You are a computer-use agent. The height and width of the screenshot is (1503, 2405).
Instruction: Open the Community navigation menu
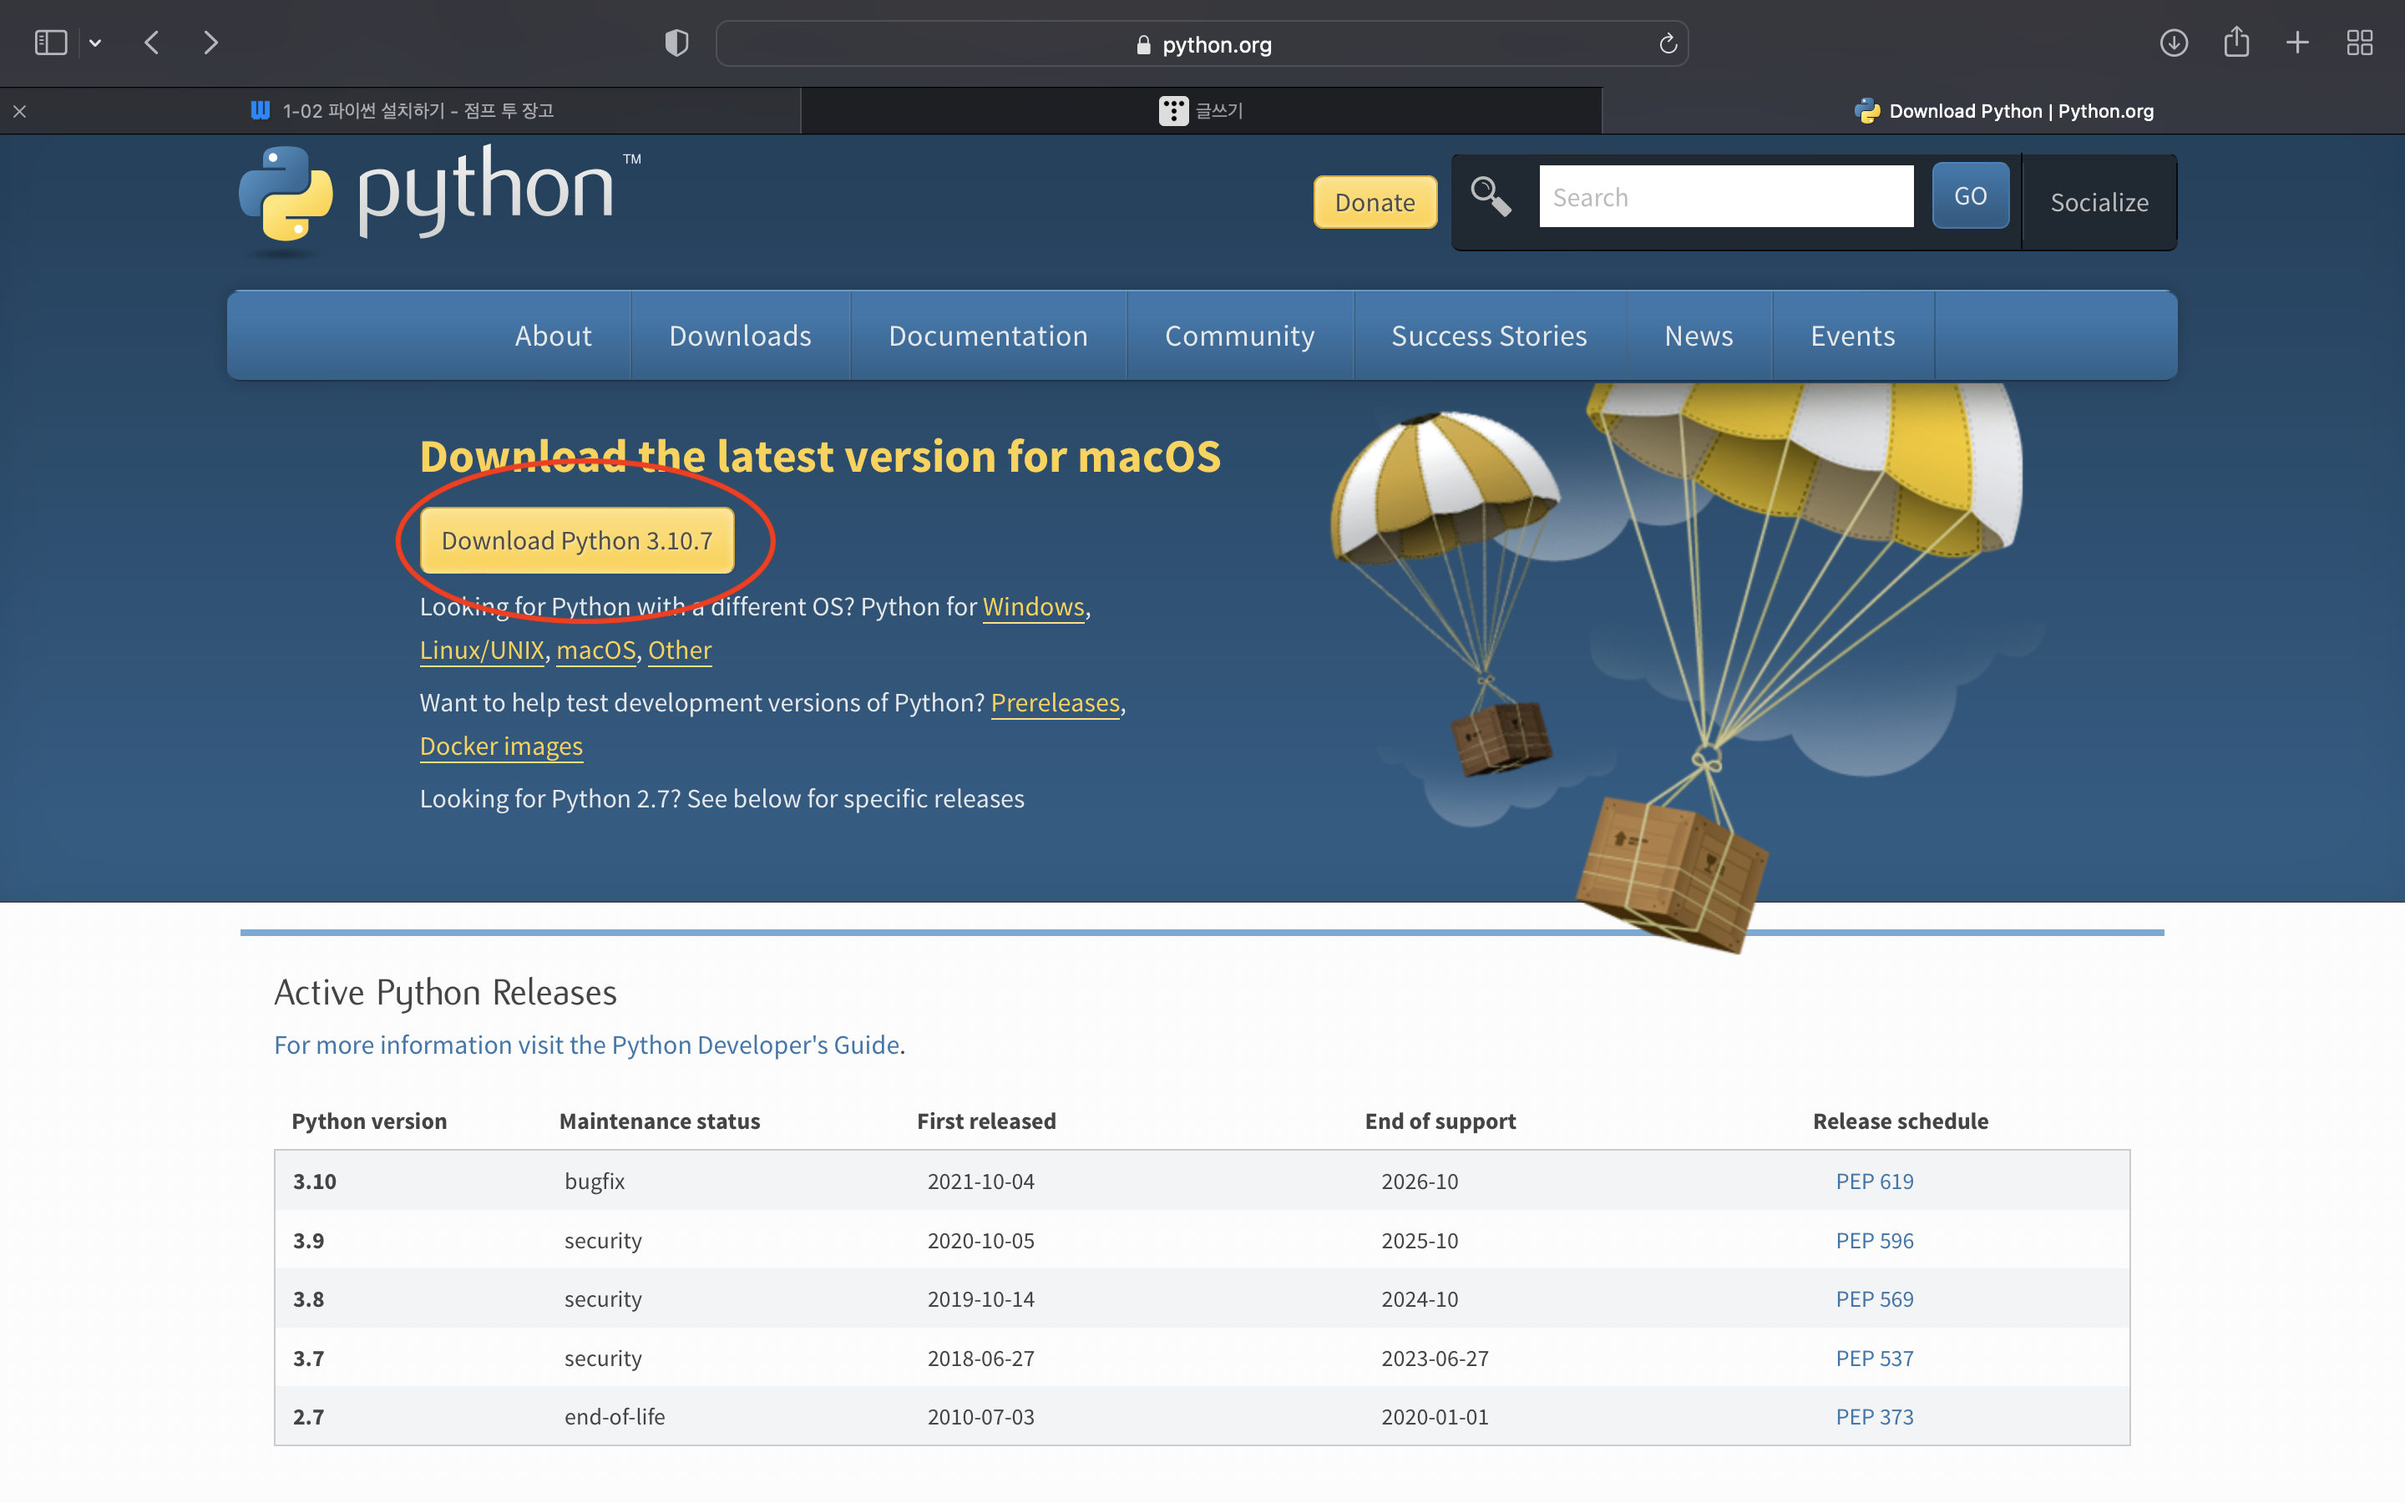pos(1239,336)
